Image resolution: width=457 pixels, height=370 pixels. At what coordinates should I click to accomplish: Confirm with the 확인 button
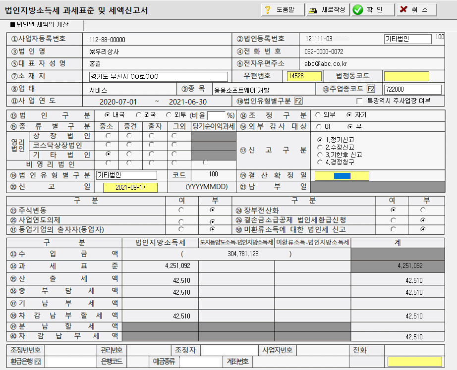coord(373,9)
